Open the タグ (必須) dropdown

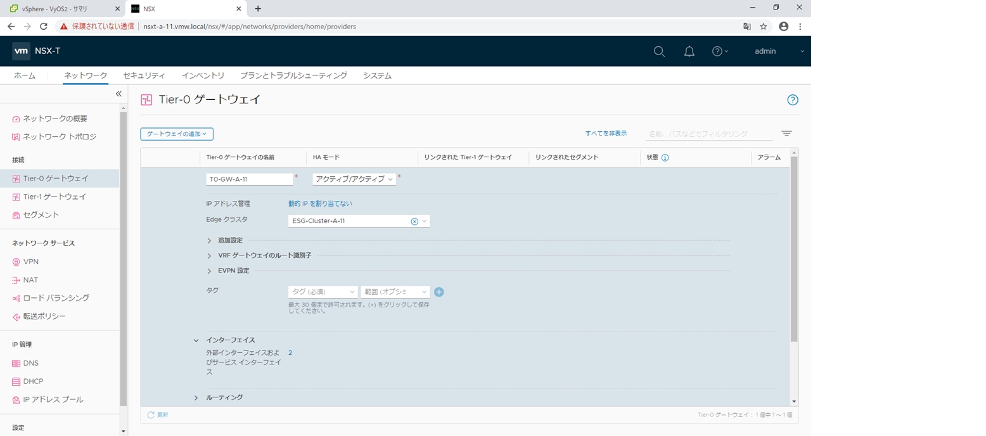pos(323,292)
